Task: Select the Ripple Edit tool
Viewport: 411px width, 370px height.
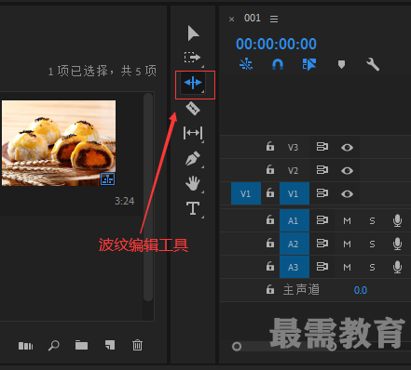Action: [x=193, y=83]
